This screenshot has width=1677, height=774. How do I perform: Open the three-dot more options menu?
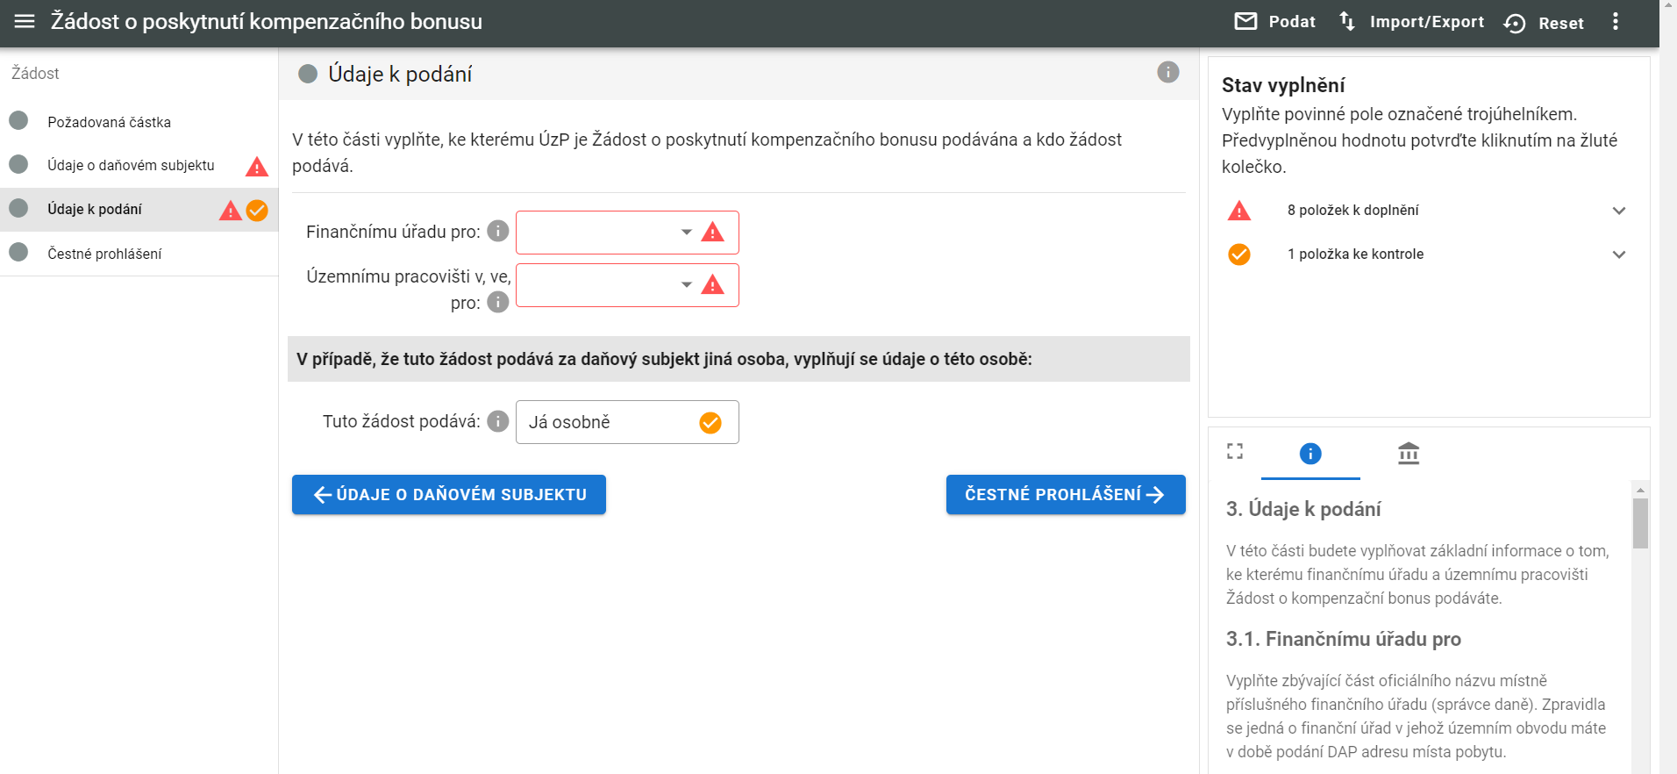(1615, 22)
